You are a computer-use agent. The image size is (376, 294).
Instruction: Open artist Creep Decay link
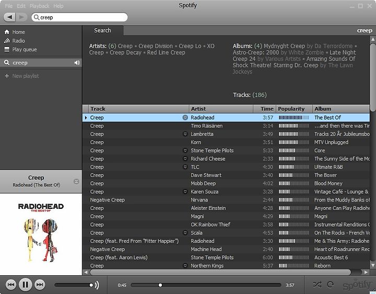tap(126, 53)
